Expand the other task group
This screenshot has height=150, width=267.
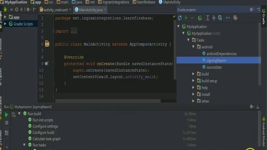pos(193,101)
